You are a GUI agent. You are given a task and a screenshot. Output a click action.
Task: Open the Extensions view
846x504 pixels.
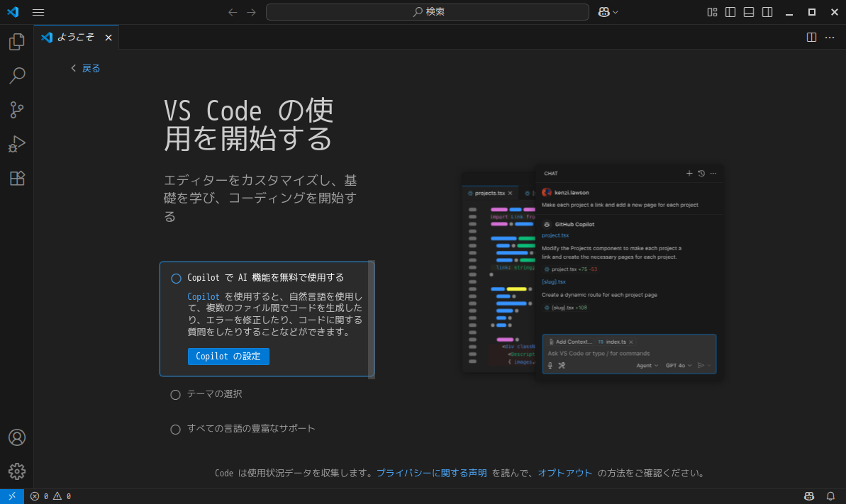pyautogui.click(x=16, y=178)
